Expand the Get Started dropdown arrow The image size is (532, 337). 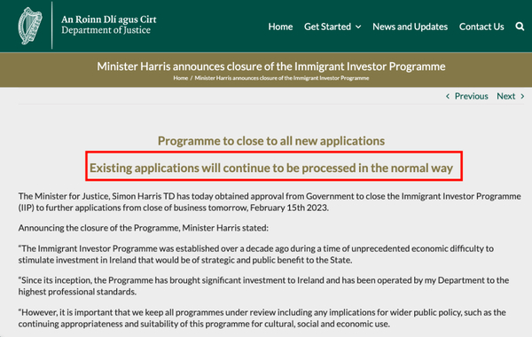(x=358, y=27)
